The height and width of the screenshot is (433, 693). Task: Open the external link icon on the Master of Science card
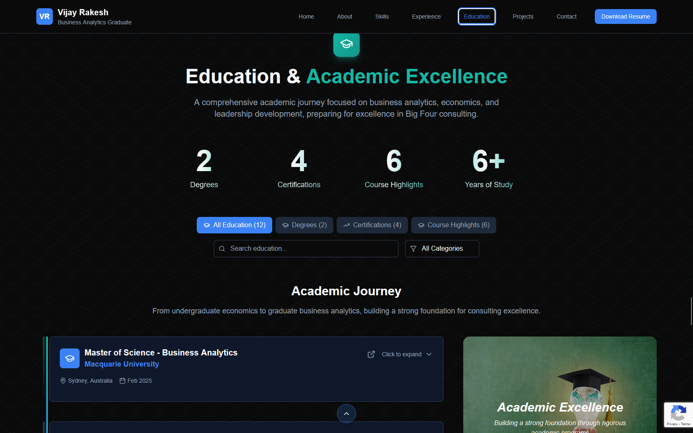click(x=371, y=354)
